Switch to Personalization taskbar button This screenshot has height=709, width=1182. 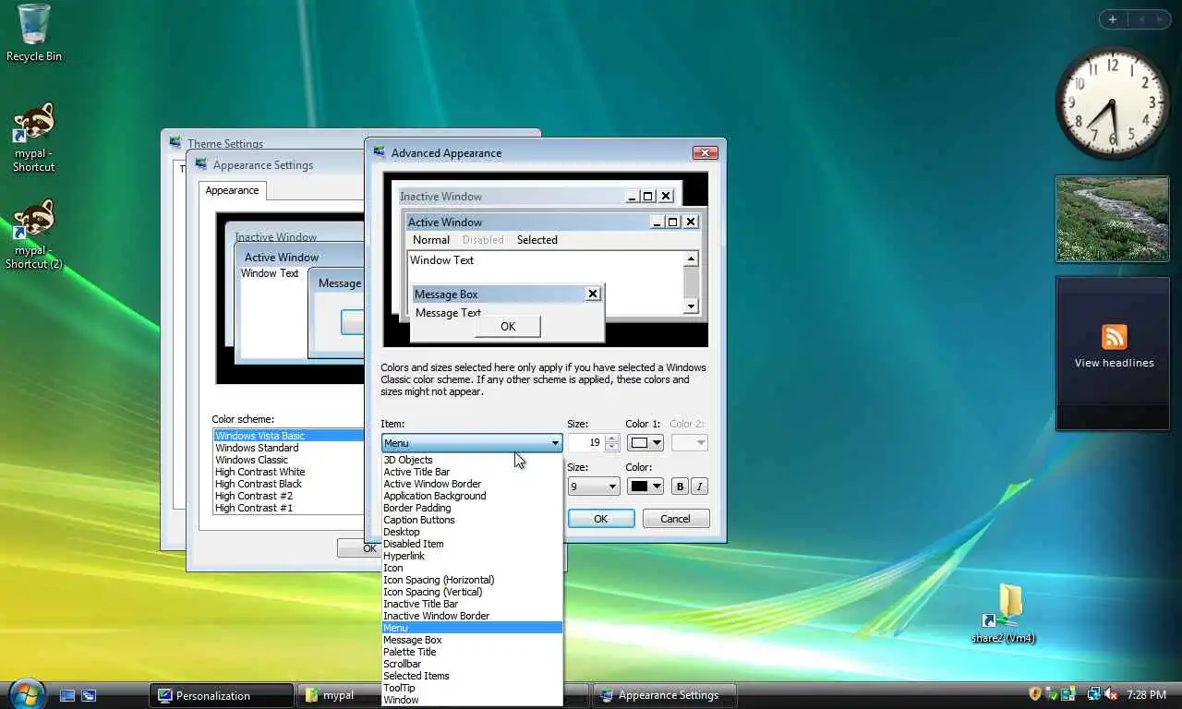coord(222,695)
